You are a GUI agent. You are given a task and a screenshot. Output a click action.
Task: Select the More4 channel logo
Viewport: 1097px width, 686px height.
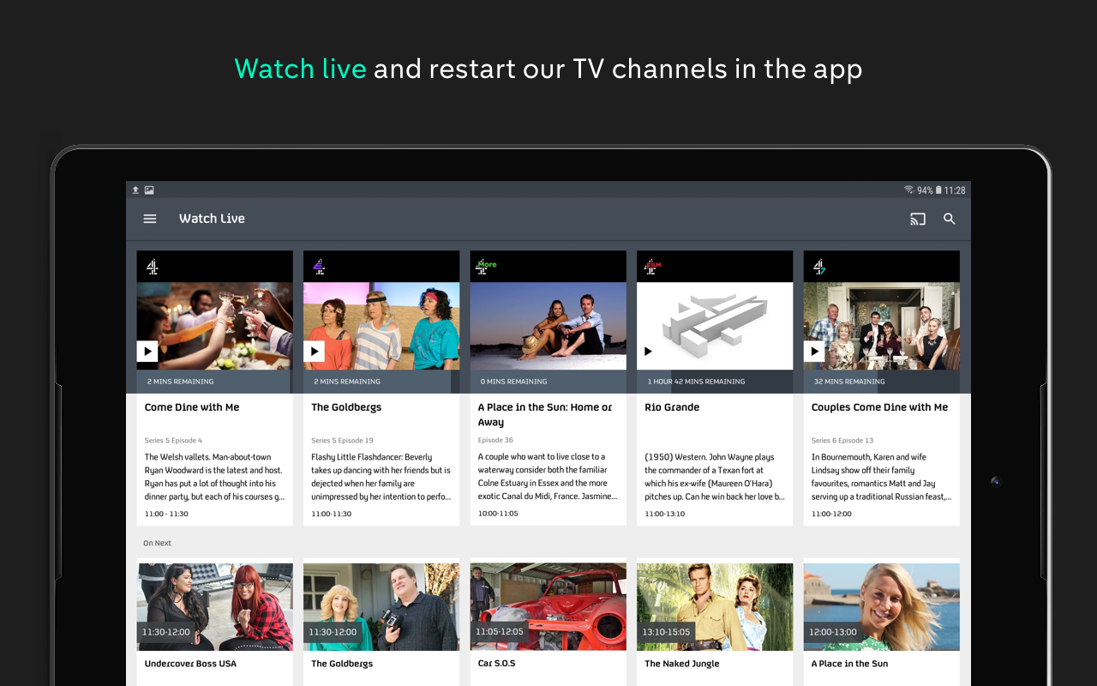[485, 266]
